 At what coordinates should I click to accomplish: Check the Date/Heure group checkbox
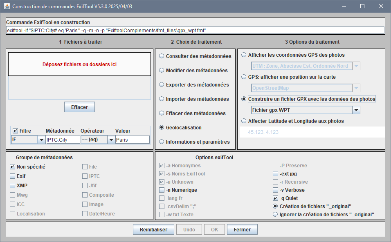point(85,214)
